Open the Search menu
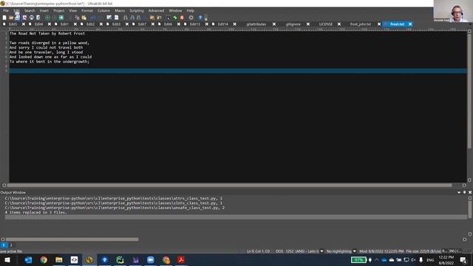The height and width of the screenshot is (266, 473). click(30, 10)
